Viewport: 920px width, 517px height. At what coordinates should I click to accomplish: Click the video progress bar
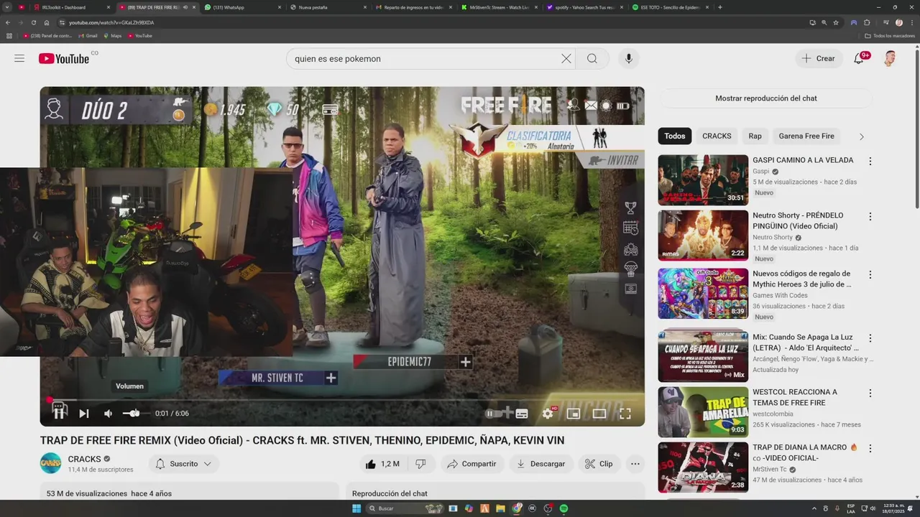tap(342, 400)
